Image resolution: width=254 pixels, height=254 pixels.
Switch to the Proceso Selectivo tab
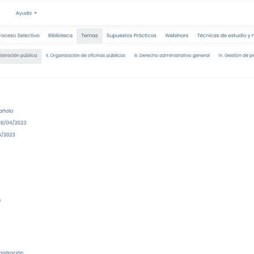click(x=20, y=36)
